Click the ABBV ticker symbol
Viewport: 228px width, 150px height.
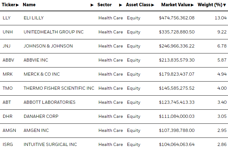pos(8,60)
